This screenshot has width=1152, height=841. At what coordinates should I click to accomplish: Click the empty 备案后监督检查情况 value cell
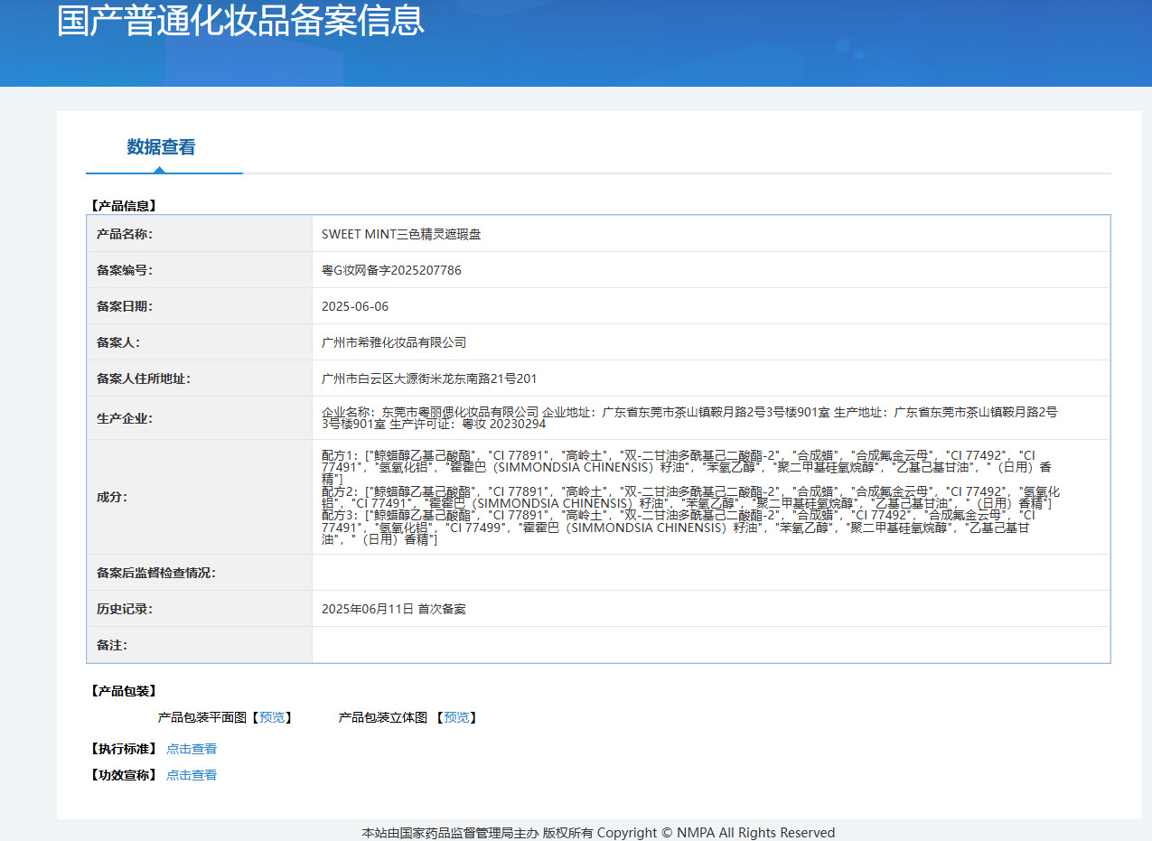pos(710,573)
